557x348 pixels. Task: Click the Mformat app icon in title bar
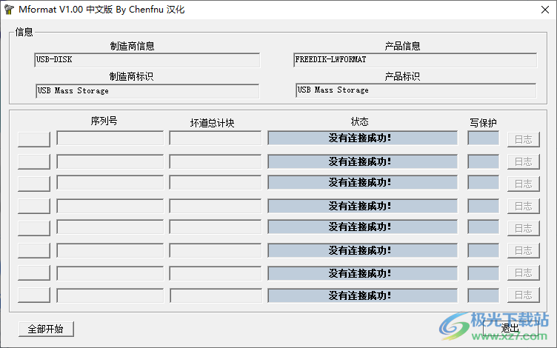click(9, 10)
